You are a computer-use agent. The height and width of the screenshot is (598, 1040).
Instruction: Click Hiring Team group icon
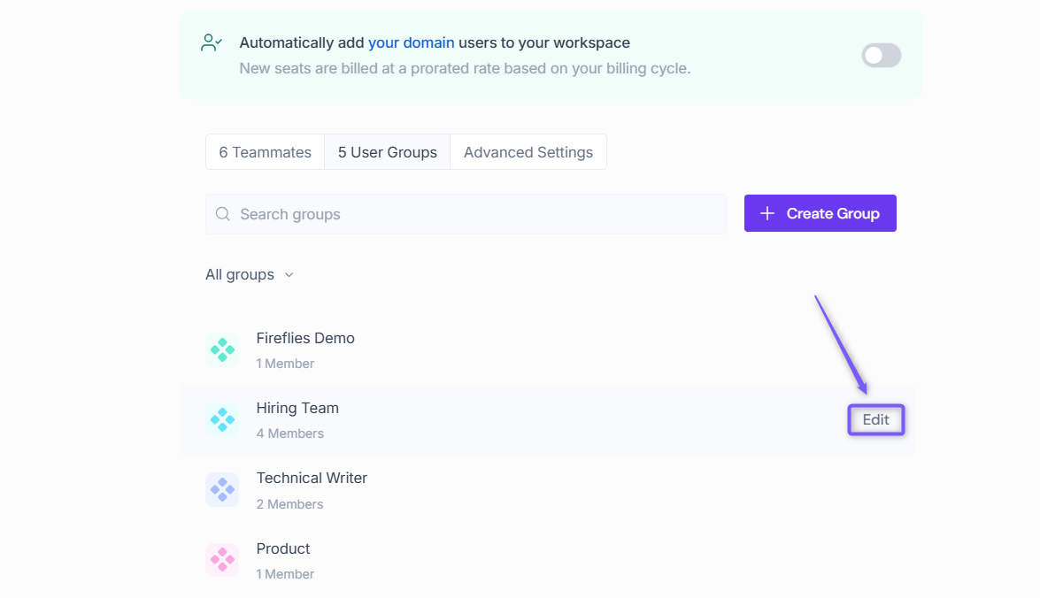click(222, 419)
